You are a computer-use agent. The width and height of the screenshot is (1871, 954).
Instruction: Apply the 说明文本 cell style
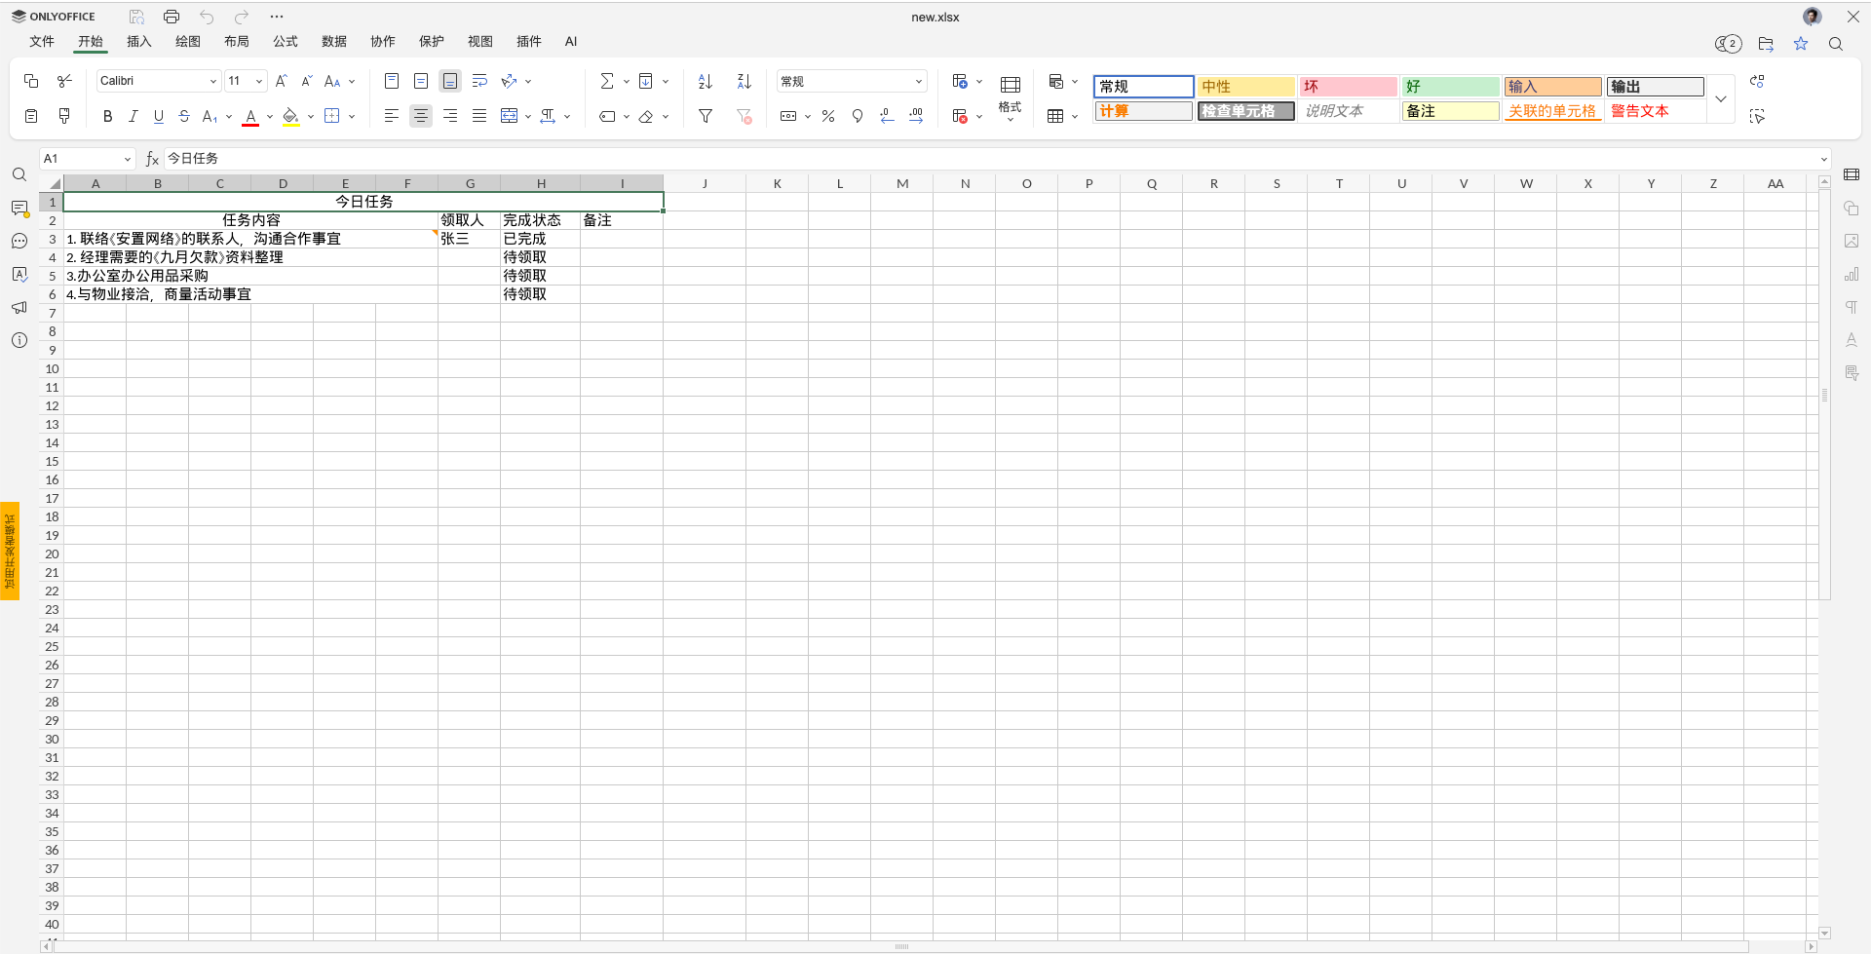[1349, 111]
